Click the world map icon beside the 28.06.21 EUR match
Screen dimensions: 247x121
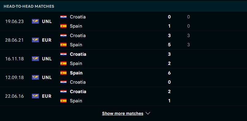(35, 40)
